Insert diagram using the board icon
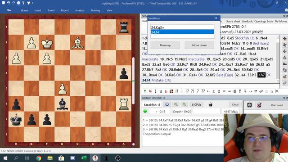Viewport: 288px width, 162px height. pyautogui.click(x=171, y=91)
